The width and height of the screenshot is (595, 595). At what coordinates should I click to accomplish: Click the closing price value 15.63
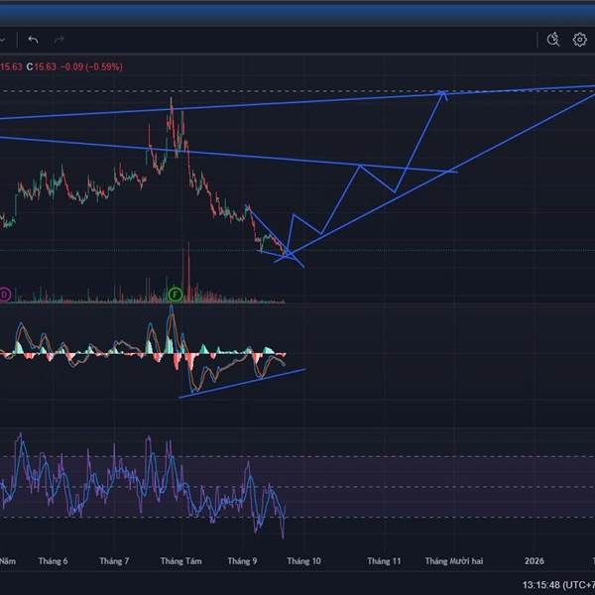(x=45, y=66)
